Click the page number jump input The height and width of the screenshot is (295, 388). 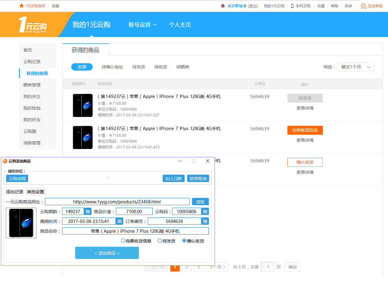coord(268,267)
